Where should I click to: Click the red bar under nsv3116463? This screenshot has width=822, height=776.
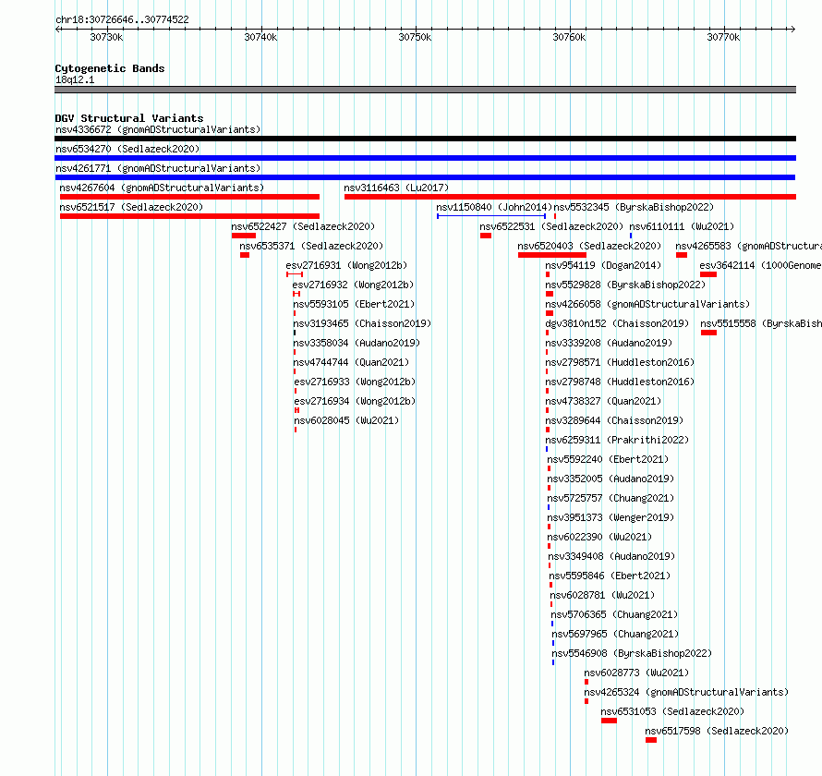(571, 197)
